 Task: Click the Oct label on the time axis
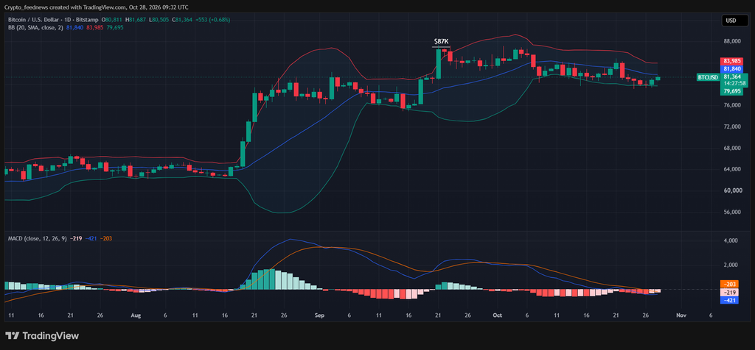coord(498,315)
